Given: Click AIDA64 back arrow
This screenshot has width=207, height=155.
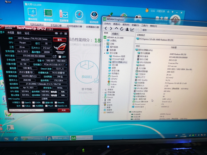Looking at the screenshot, I should pyautogui.click(x=106, y=28).
